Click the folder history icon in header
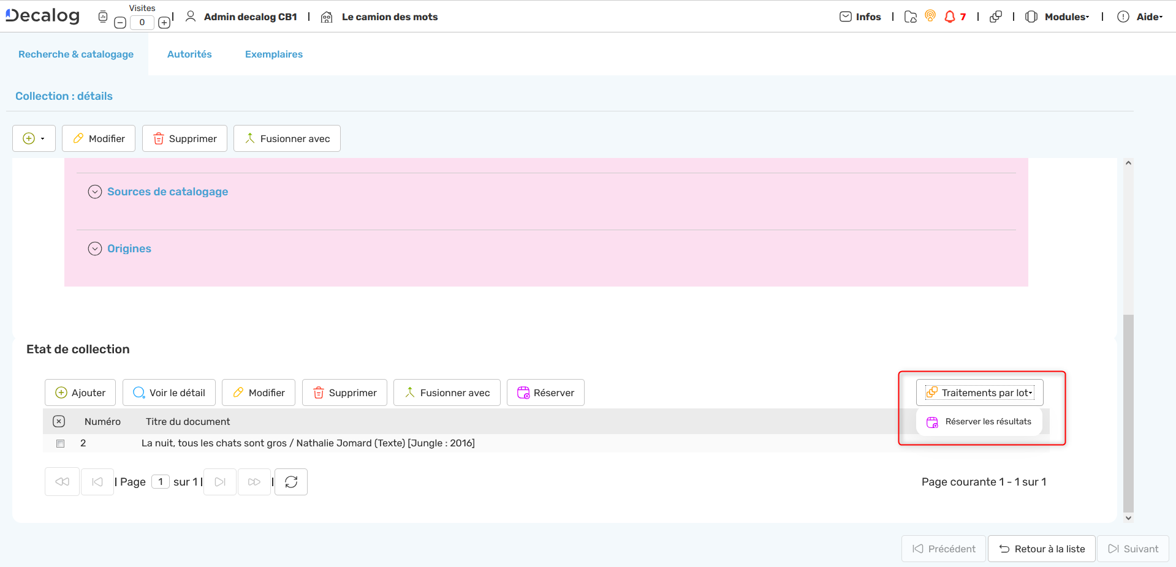The height and width of the screenshot is (567, 1176). pyautogui.click(x=911, y=17)
